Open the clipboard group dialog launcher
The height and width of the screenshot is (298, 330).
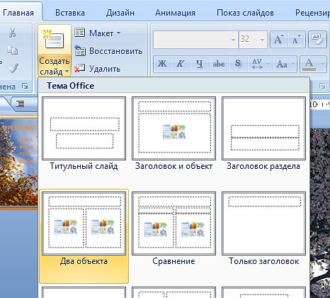[x=25, y=86]
